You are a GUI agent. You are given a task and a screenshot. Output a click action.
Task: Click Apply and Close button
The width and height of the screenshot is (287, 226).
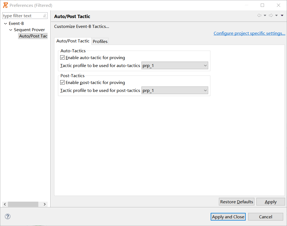coord(228,217)
